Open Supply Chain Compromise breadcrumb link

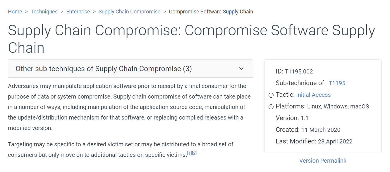pos(129,12)
